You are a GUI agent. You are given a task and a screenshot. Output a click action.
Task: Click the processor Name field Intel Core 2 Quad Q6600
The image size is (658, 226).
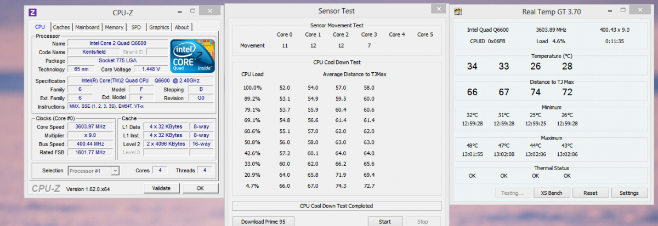118,43
